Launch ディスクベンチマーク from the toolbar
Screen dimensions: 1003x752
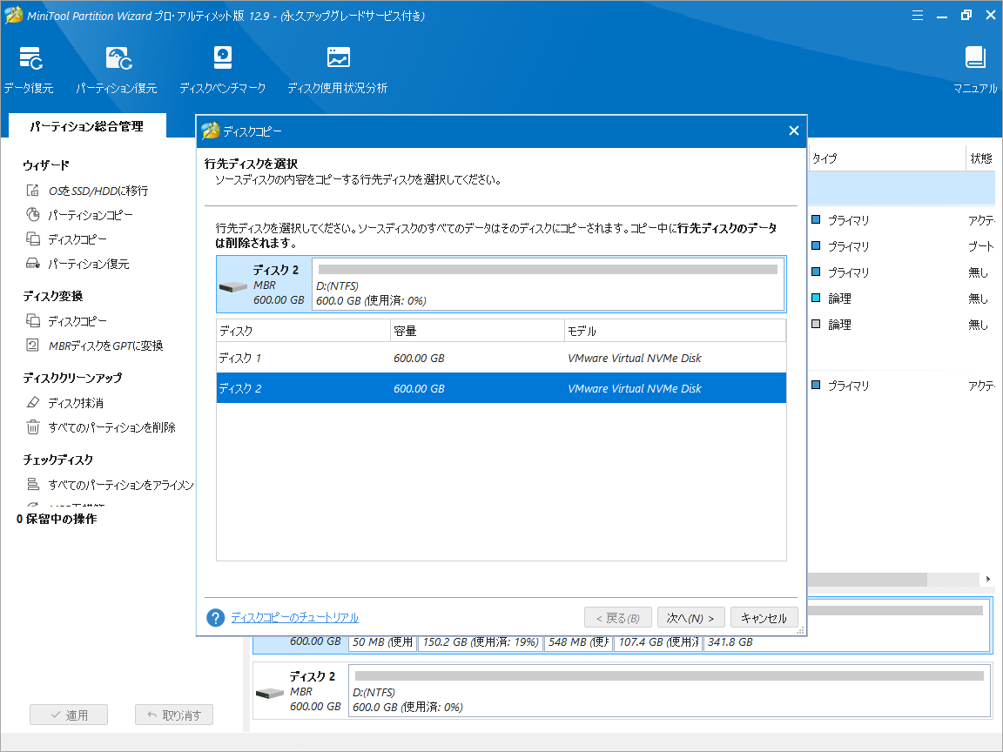[x=222, y=70]
